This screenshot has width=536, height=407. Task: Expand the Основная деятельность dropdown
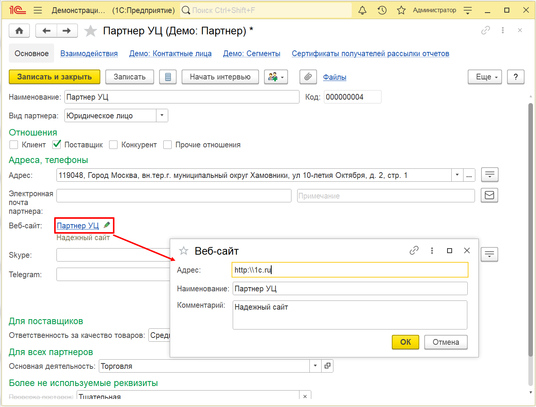point(315,366)
